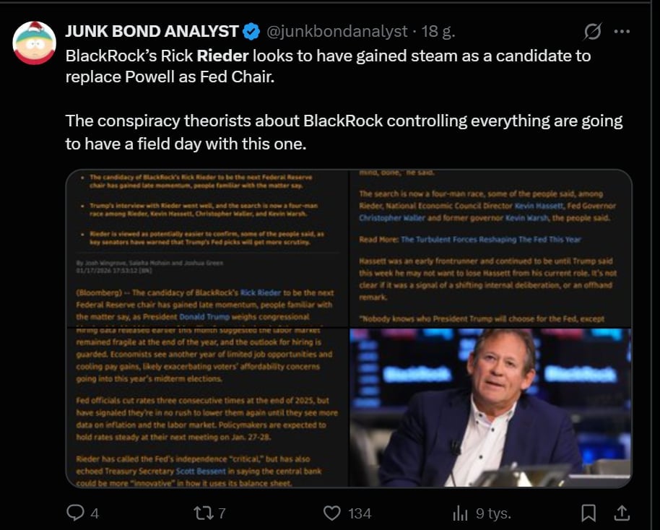Expand the three-dot more options menu
This screenshot has width=660, height=530.
tap(621, 32)
